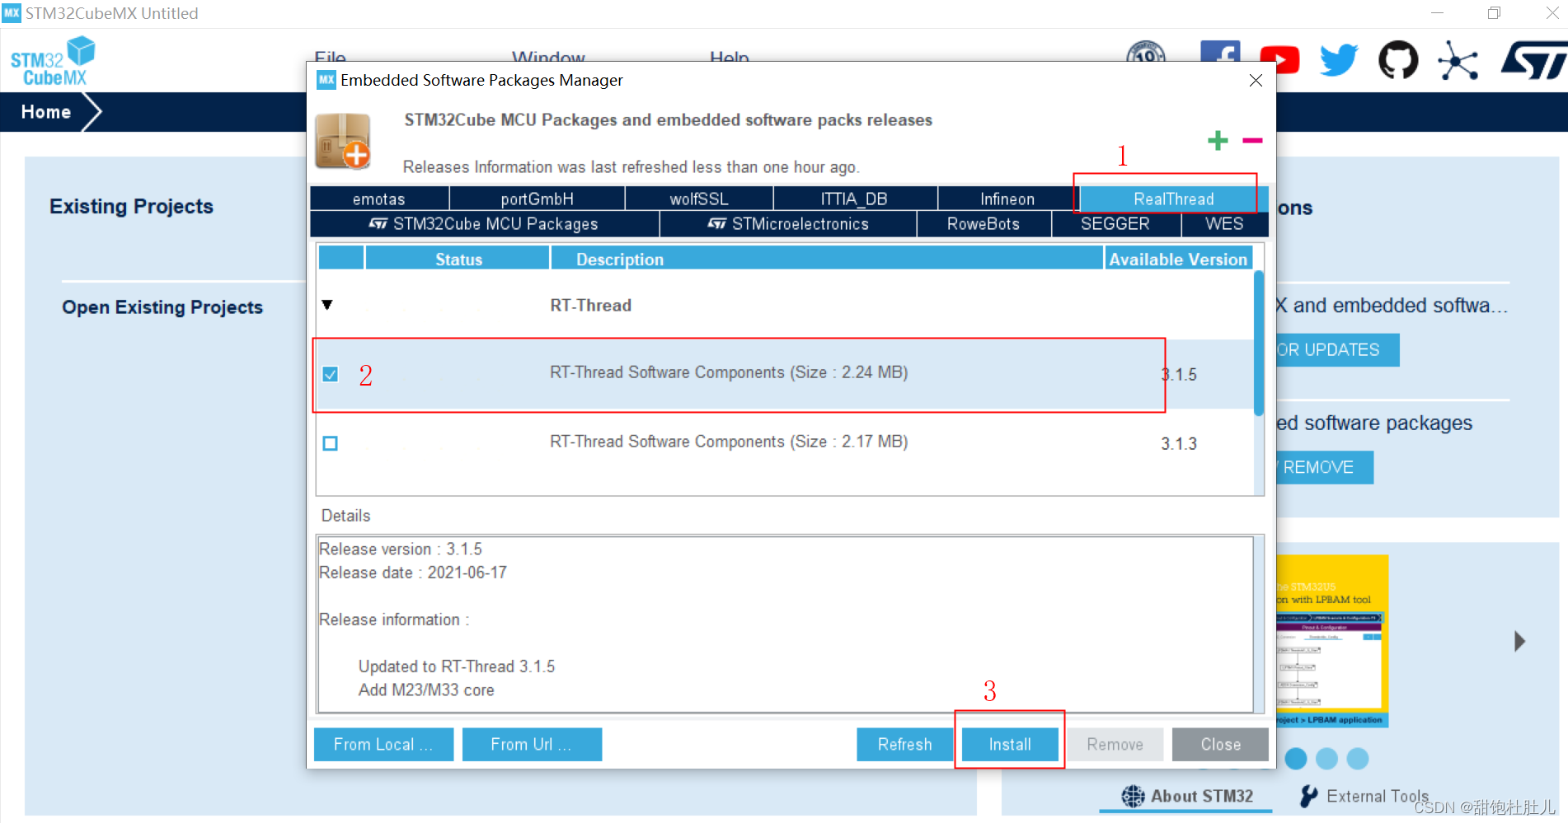
Task: Click the LPBAM tool banner thumbnail
Action: [1331, 641]
